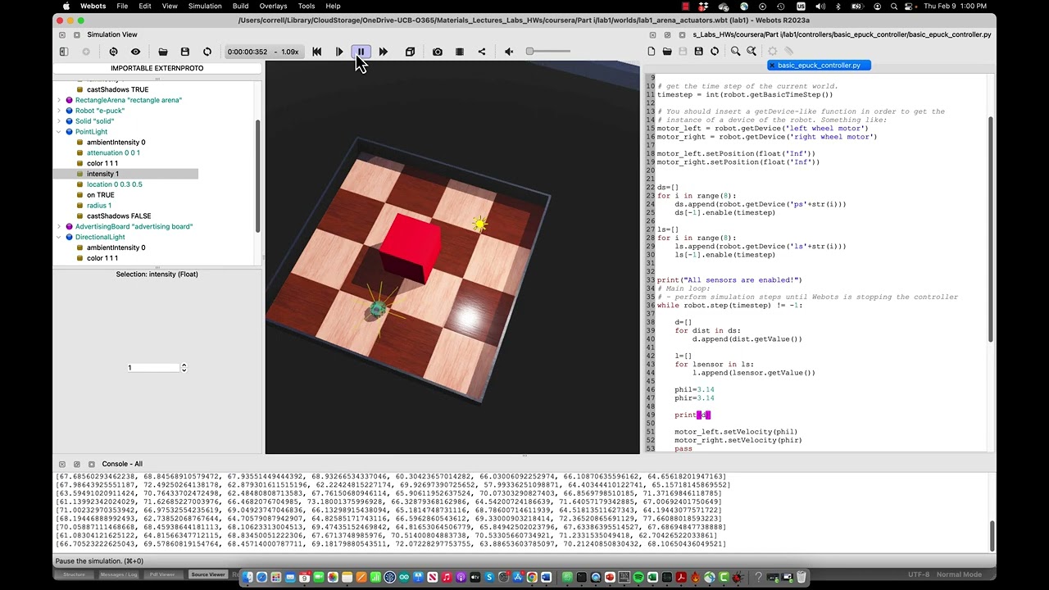Create a new text file in the editor
The height and width of the screenshot is (590, 1049).
pos(652,52)
